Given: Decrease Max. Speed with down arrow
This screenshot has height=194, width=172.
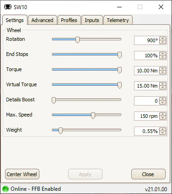Looking at the screenshot, I should (x=163, y=118).
